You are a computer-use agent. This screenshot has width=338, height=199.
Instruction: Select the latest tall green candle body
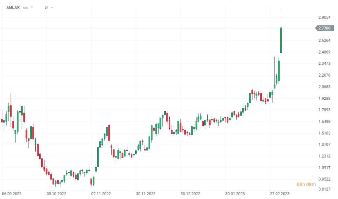click(x=281, y=40)
